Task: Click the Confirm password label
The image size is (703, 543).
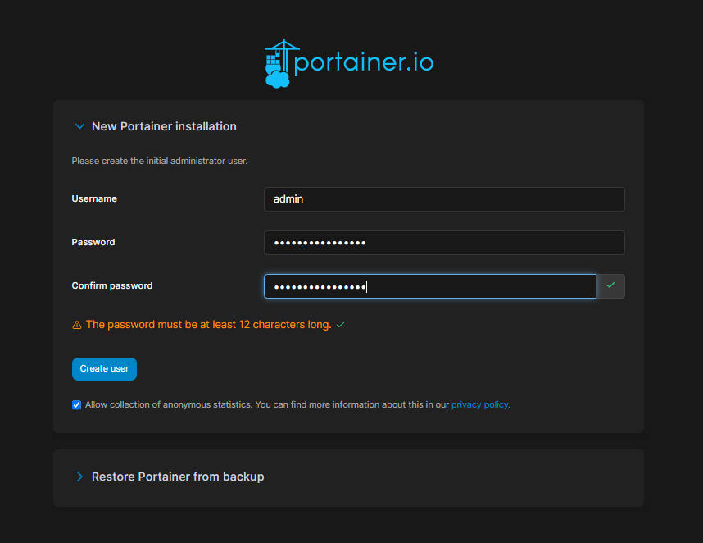Action: (x=112, y=285)
